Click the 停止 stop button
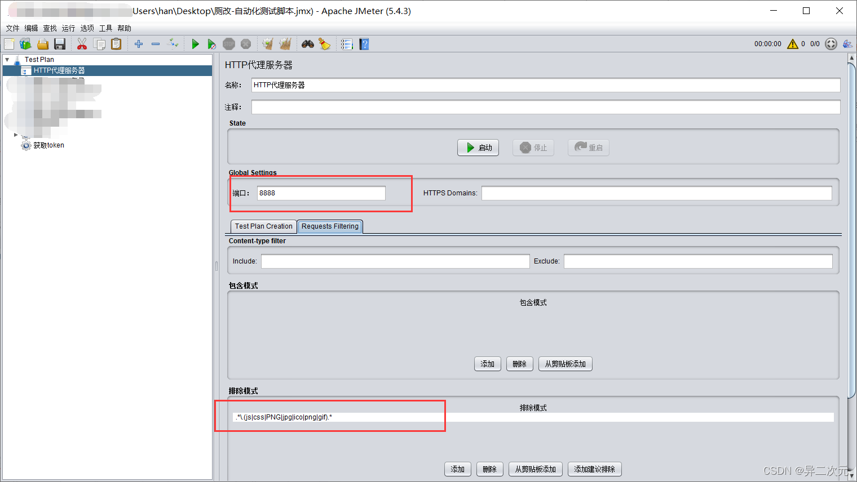 [533, 148]
